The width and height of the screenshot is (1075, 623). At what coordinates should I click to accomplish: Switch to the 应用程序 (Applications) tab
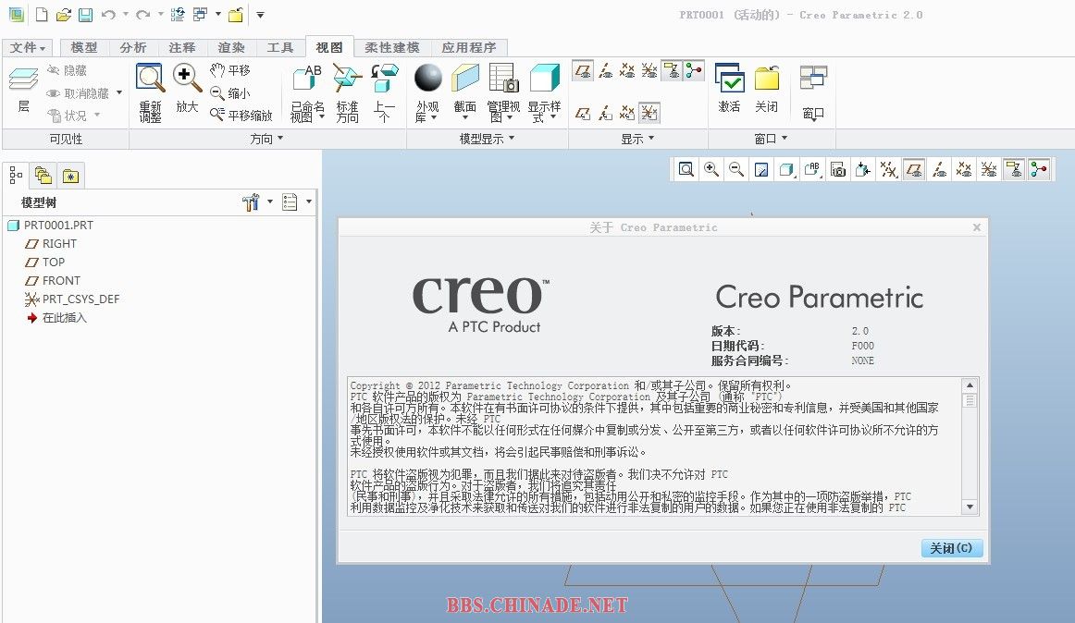tap(469, 47)
